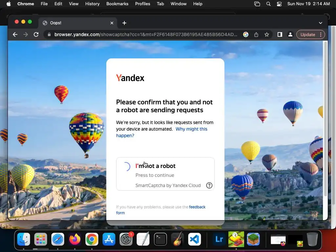Open Lightroom from the Dock
Viewport: 336px width, 252px height.
point(219,239)
